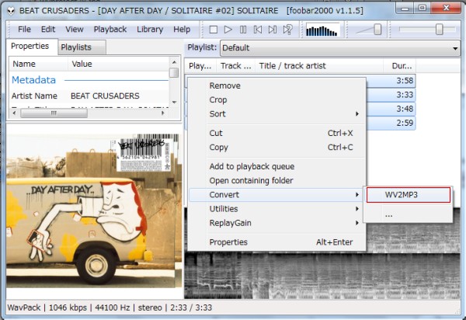
Task: Skip to previous track icon
Action: coord(258,30)
